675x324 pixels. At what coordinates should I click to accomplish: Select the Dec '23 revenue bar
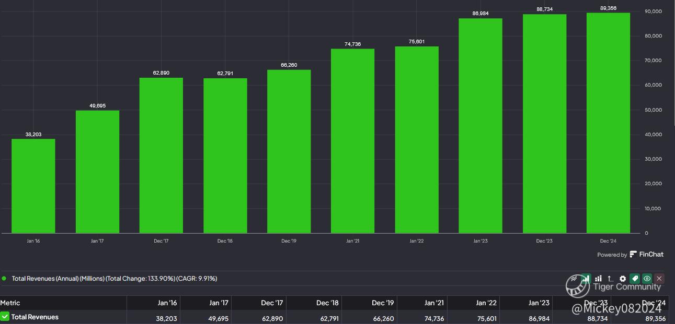(544, 124)
